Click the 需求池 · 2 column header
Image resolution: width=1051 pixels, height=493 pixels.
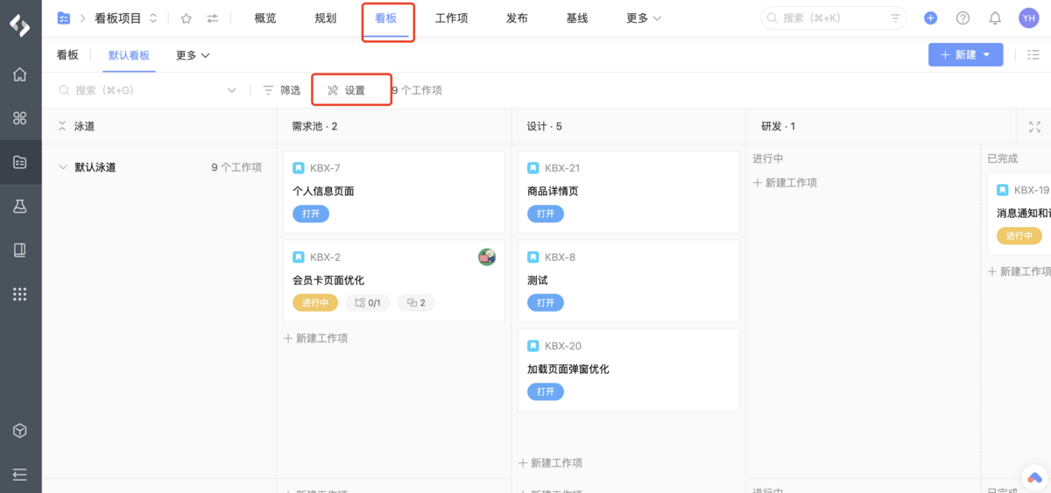pos(314,126)
